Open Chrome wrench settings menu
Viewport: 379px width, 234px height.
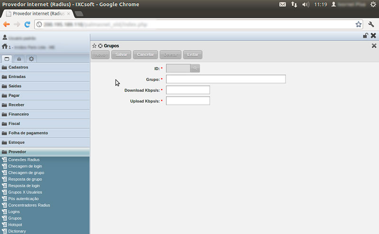tap(371, 24)
